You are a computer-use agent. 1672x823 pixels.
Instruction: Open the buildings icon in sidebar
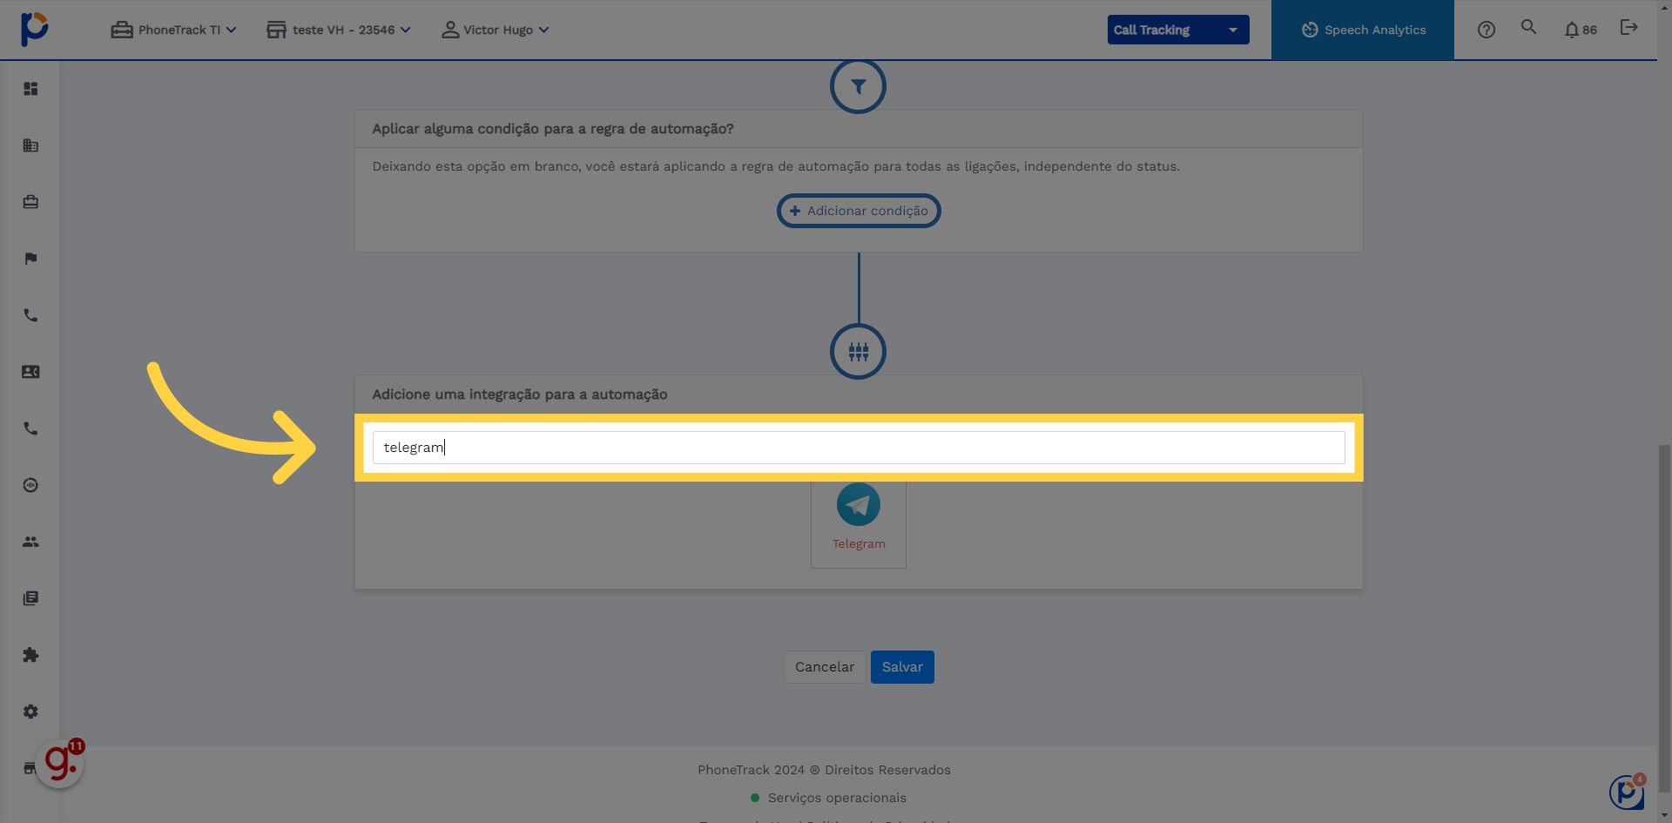(x=30, y=145)
